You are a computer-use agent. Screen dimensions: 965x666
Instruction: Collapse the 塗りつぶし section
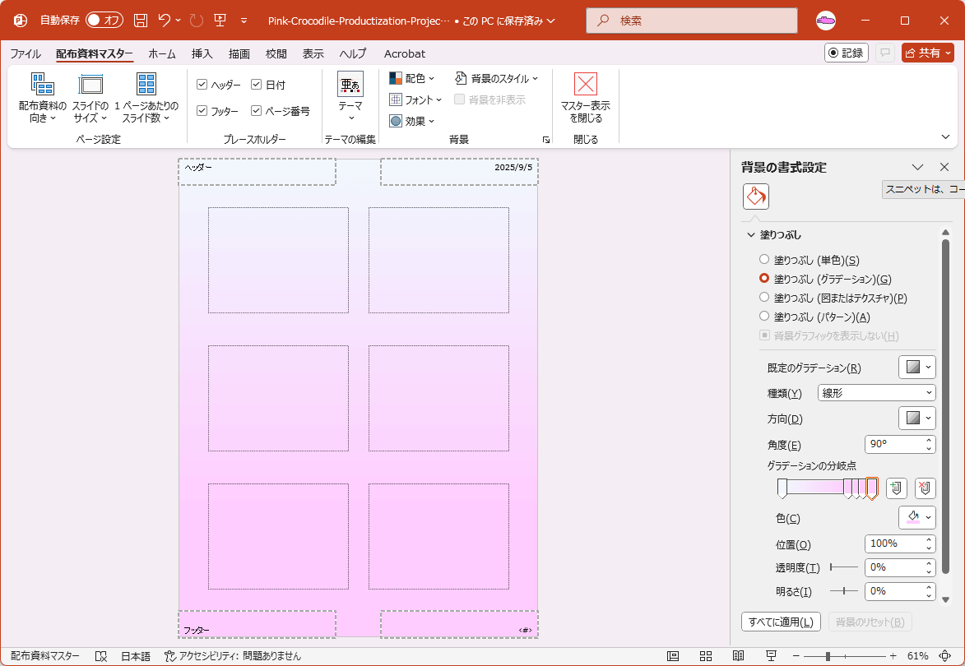(751, 234)
